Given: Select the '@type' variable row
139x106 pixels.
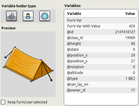Looking at the screenshot, I should click(x=101, y=79).
